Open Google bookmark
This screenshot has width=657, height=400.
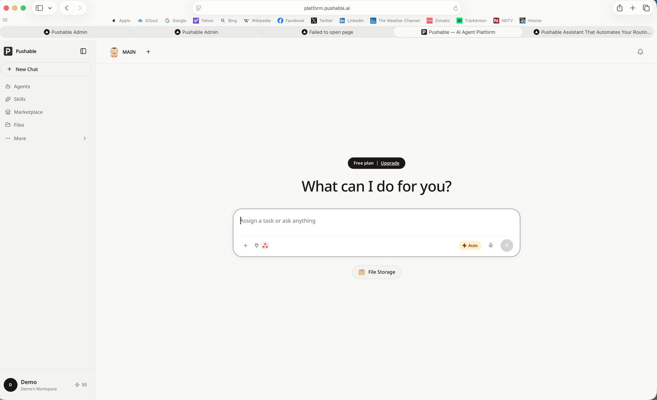pos(176,21)
